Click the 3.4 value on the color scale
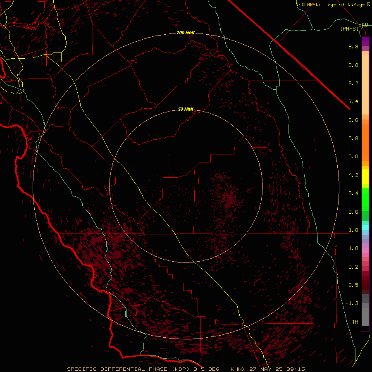Screen dimensions: 372x372 click(x=353, y=193)
